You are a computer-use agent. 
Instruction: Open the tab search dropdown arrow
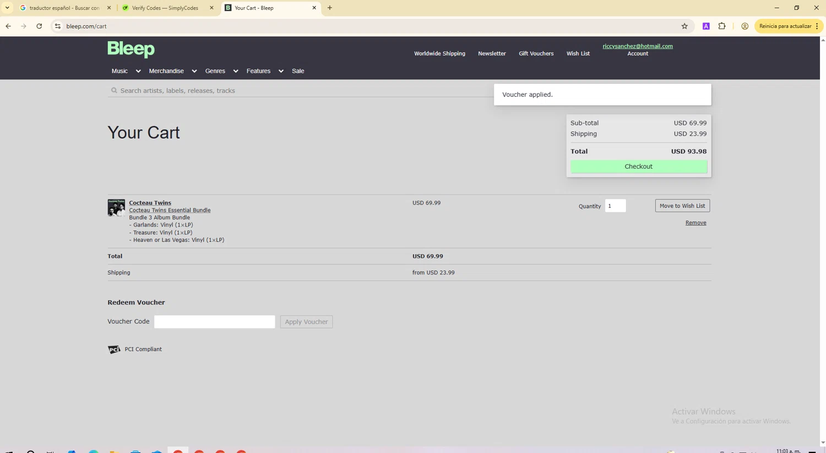[7, 8]
